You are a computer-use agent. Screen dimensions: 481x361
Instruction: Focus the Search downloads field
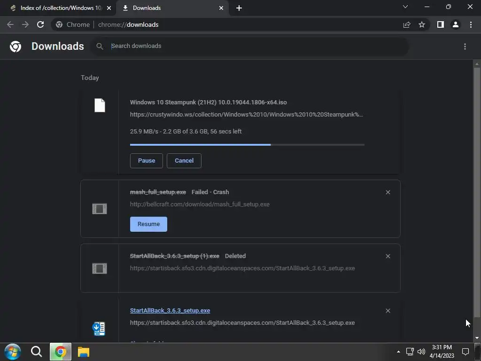click(250, 47)
